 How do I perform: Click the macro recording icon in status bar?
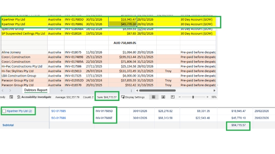[x=11, y=97]
